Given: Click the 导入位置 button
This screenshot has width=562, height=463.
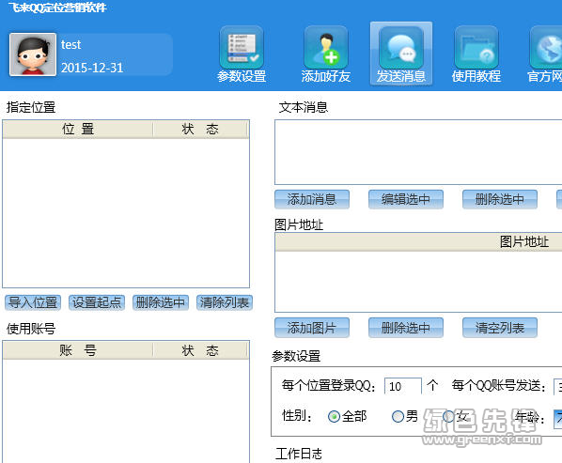Looking at the screenshot, I should tap(33, 302).
